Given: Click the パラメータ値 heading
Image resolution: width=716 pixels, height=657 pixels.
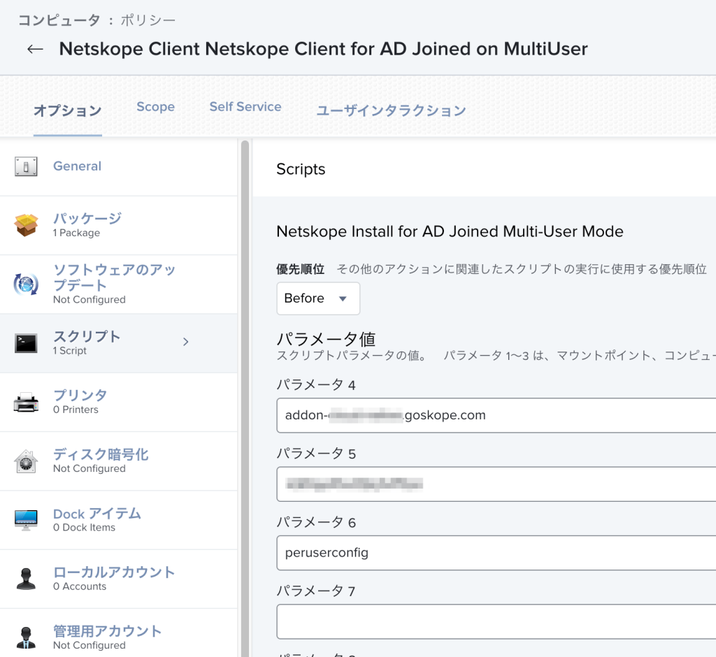Looking at the screenshot, I should pos(326,339).
